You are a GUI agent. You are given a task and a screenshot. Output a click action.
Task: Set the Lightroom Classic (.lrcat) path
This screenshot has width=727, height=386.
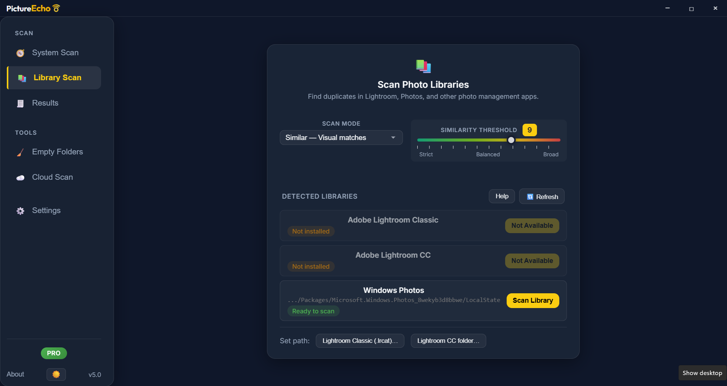click(x=359, y=341)
